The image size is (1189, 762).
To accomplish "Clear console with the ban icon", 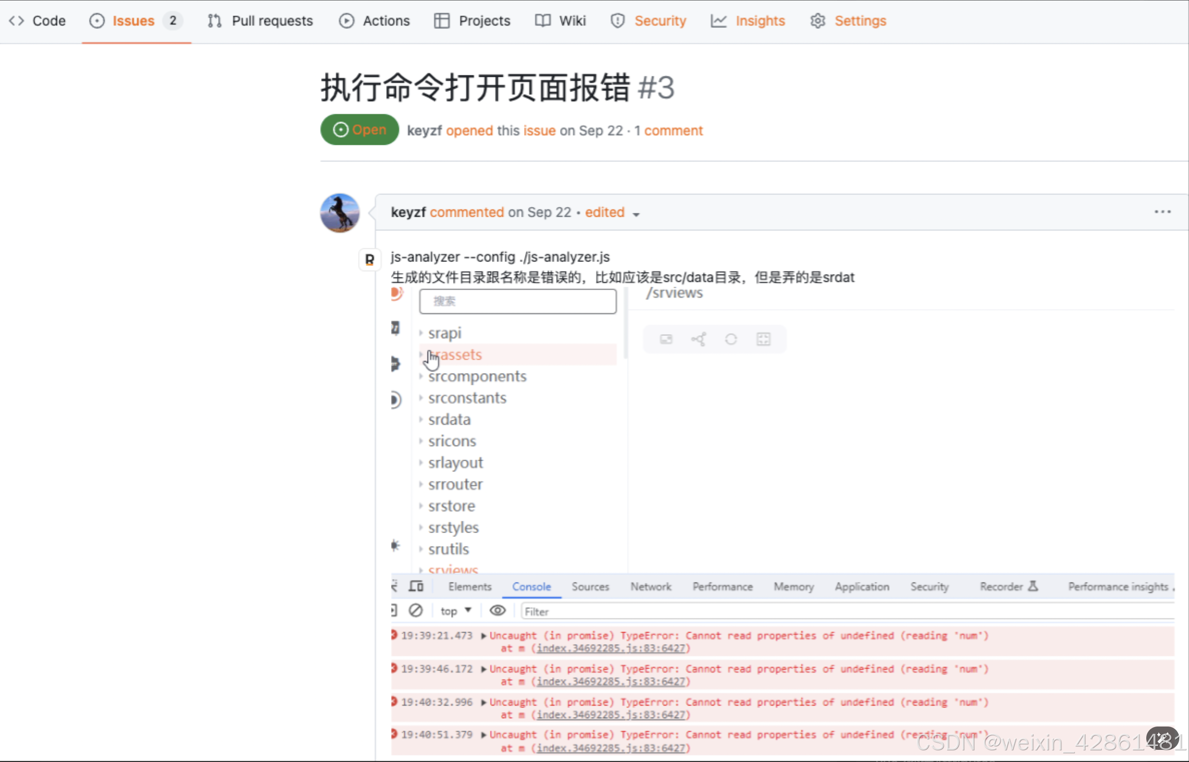I will point(416,610).
